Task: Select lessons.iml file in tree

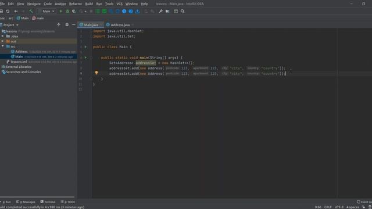Action: click(x=19, y=62)
